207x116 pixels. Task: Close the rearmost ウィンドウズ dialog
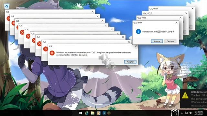coord(192,8)
